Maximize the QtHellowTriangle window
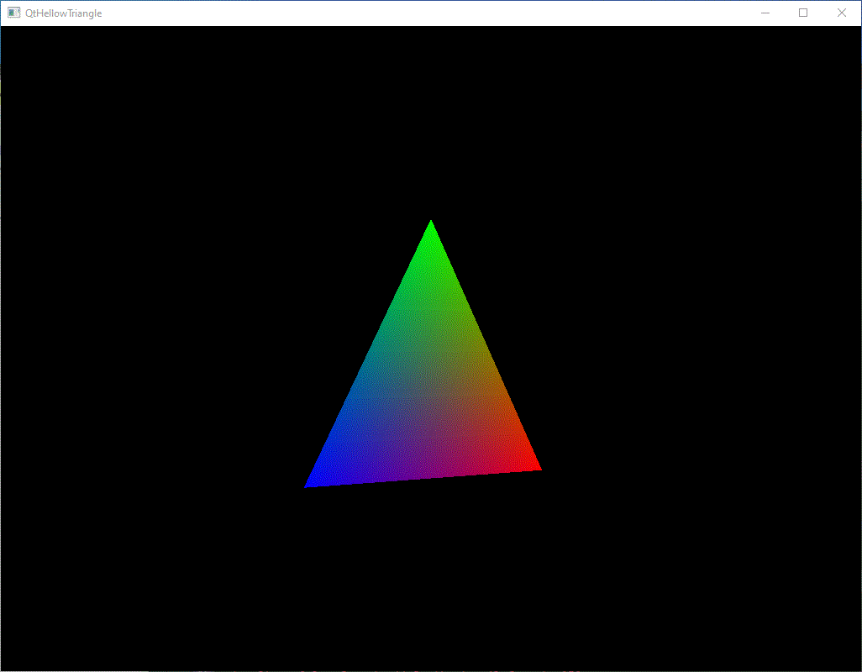The height and width of the screenshot is (672, 862). pos(803,13)
